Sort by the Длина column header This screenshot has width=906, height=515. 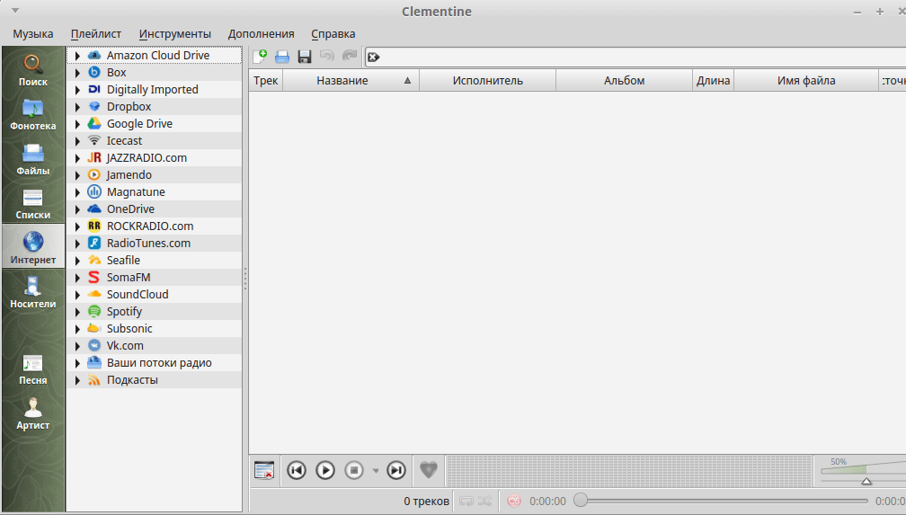(713, 80)
